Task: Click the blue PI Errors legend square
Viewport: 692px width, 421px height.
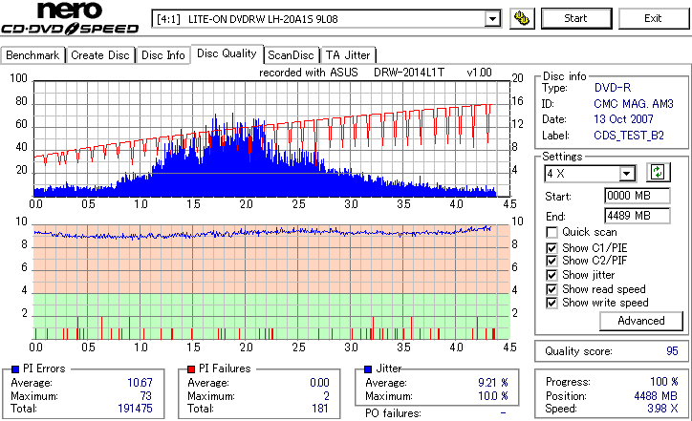Action: pyautogui.click(x=15, y=369)
